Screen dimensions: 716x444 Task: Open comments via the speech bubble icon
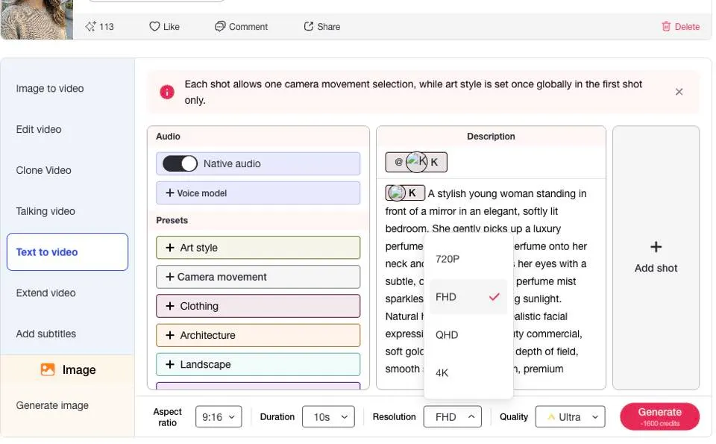pyautogui.click(x=220, y=27)
